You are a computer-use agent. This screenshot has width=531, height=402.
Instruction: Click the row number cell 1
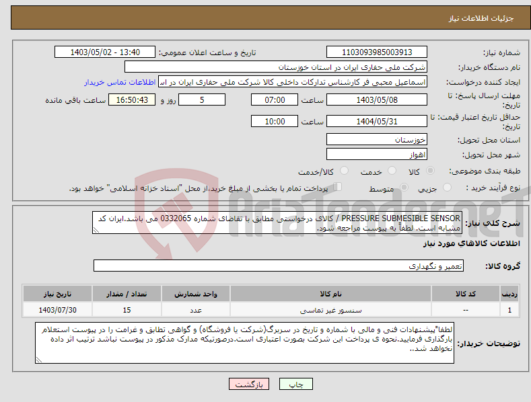(x=509, y=310)
